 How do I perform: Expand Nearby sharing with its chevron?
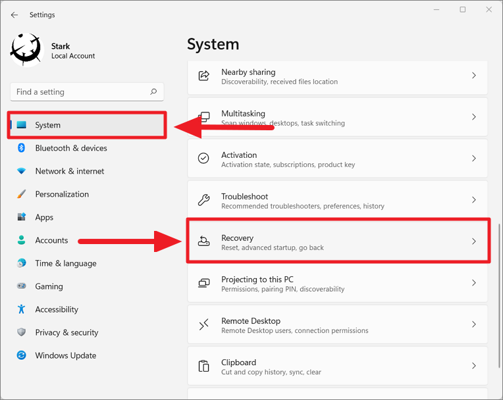[474, 75]
